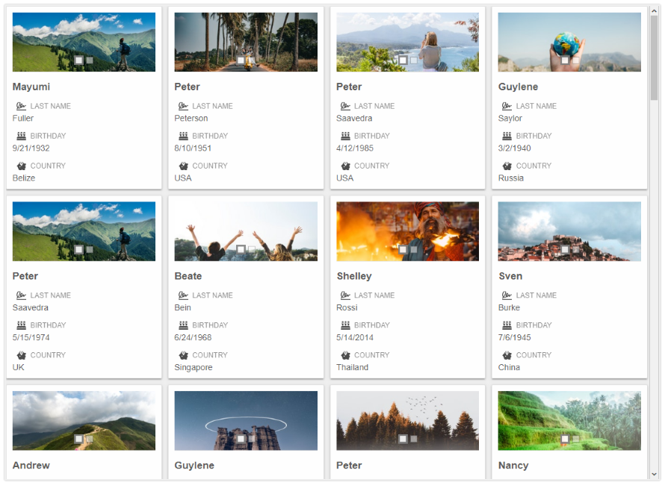Click the last name icon on the UK Saavedra card

pos(21,295)
